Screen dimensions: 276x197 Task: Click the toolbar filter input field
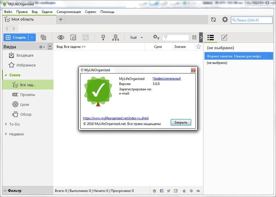(x=176, y=37)
